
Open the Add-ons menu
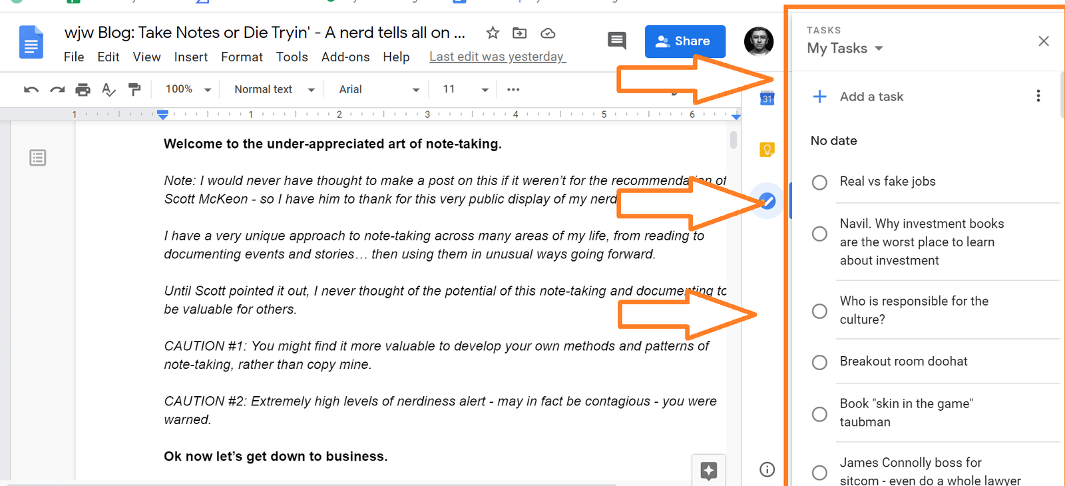(x=345, y=57)
